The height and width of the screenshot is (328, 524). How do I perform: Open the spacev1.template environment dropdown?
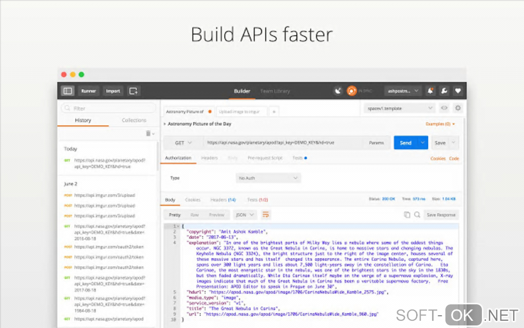[x=400, y=108]
